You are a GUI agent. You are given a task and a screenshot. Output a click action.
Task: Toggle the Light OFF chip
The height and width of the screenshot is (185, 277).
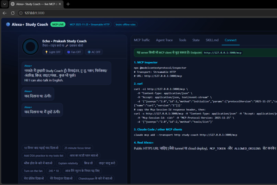(x=53, y=52)
